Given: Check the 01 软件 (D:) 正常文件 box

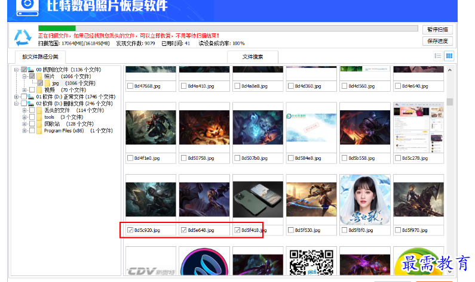Looking at the screenshot, I should (24, 97).
